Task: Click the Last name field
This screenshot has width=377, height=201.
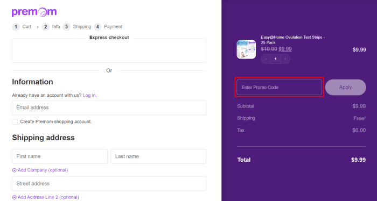Action: pos(158,156)
